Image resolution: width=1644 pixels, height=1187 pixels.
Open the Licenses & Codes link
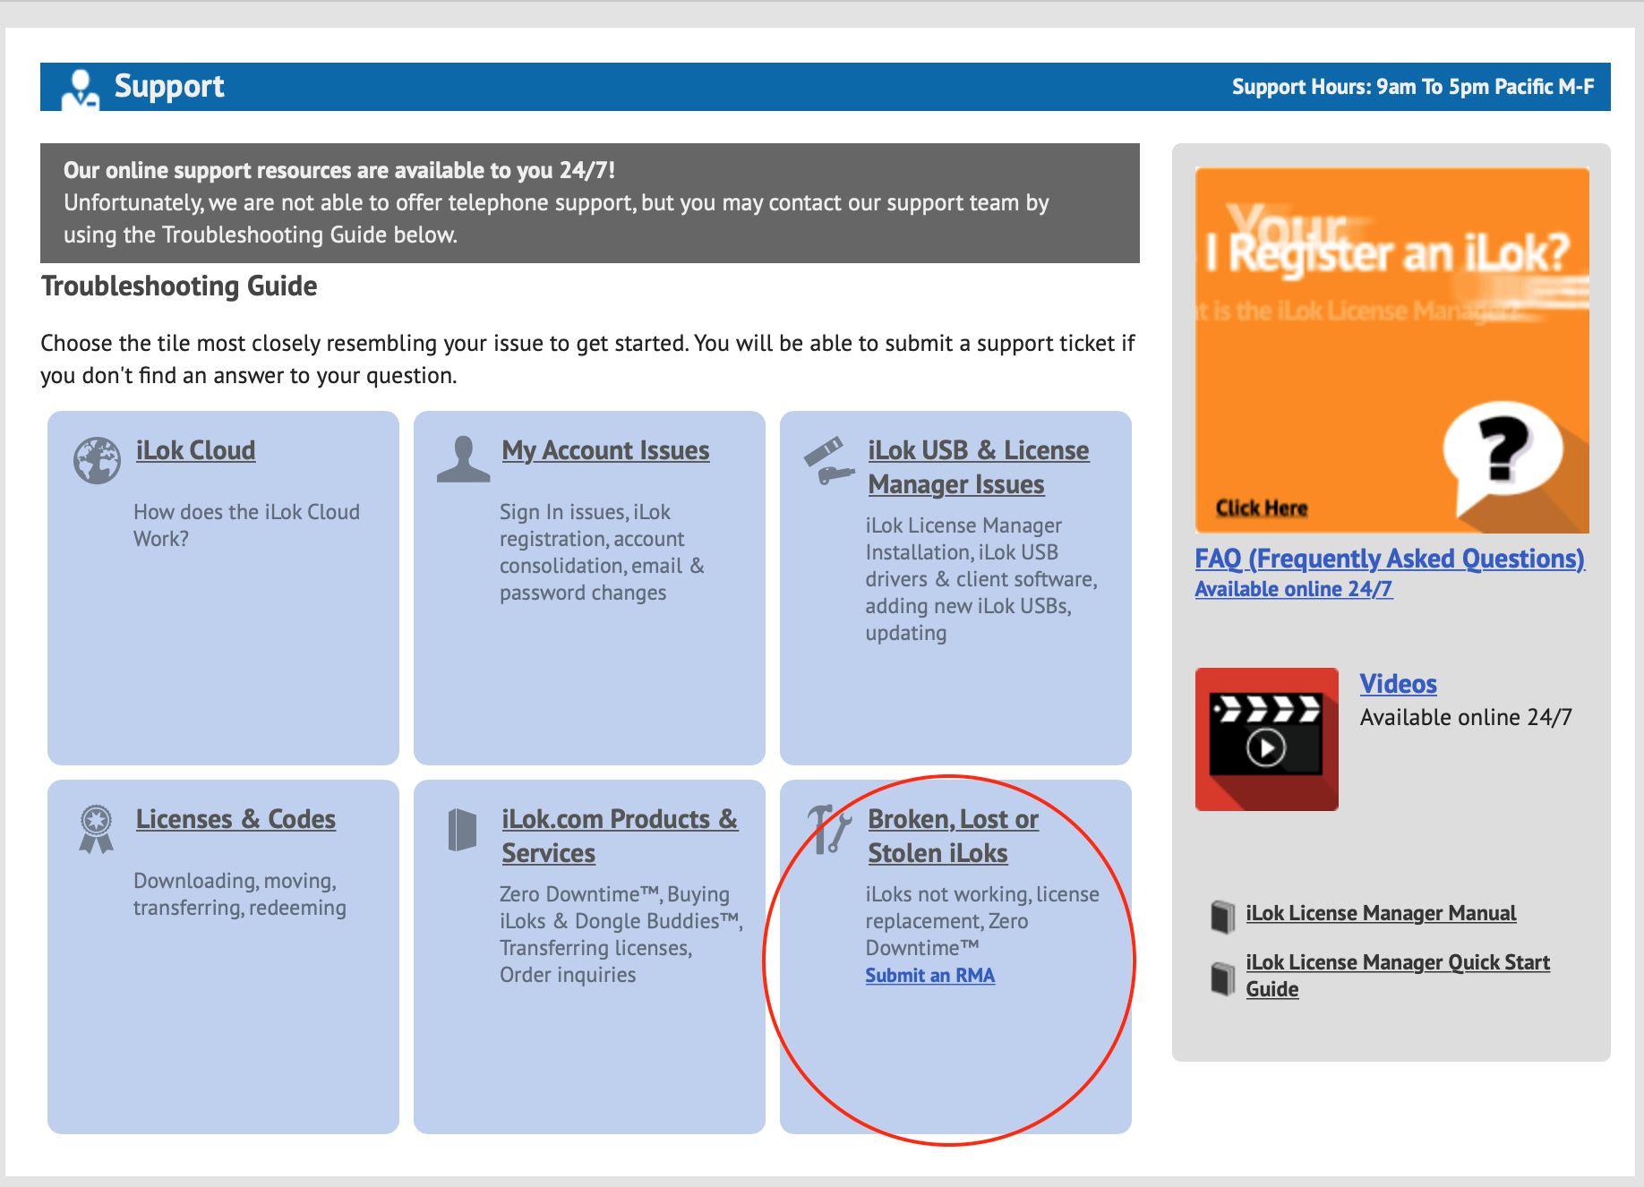(x=235, y=819)
